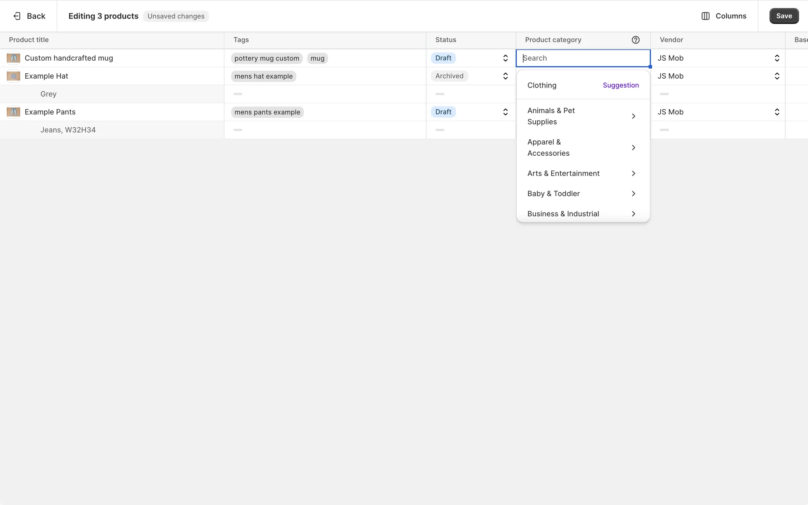Expand Baby & Toddler category
Screen dimensions: 808x505
[633, 194]
